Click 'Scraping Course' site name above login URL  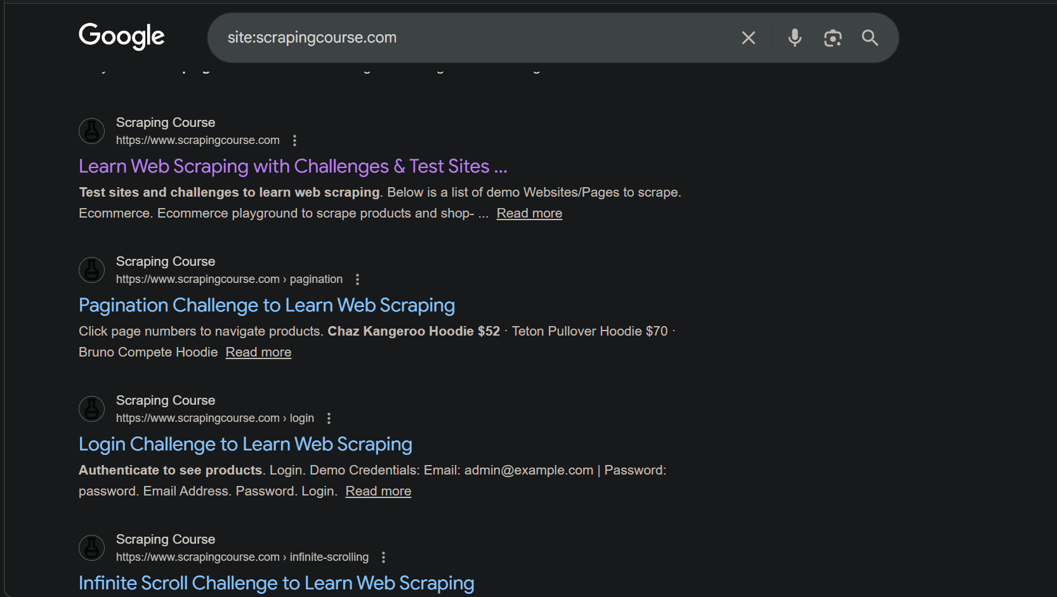pyautogui.click(x=166, y=400)
